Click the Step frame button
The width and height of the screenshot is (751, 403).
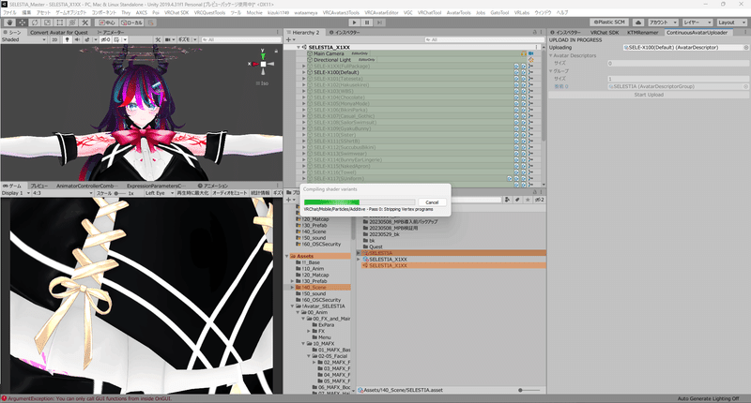pyautogui.click(x=379, y=22)
